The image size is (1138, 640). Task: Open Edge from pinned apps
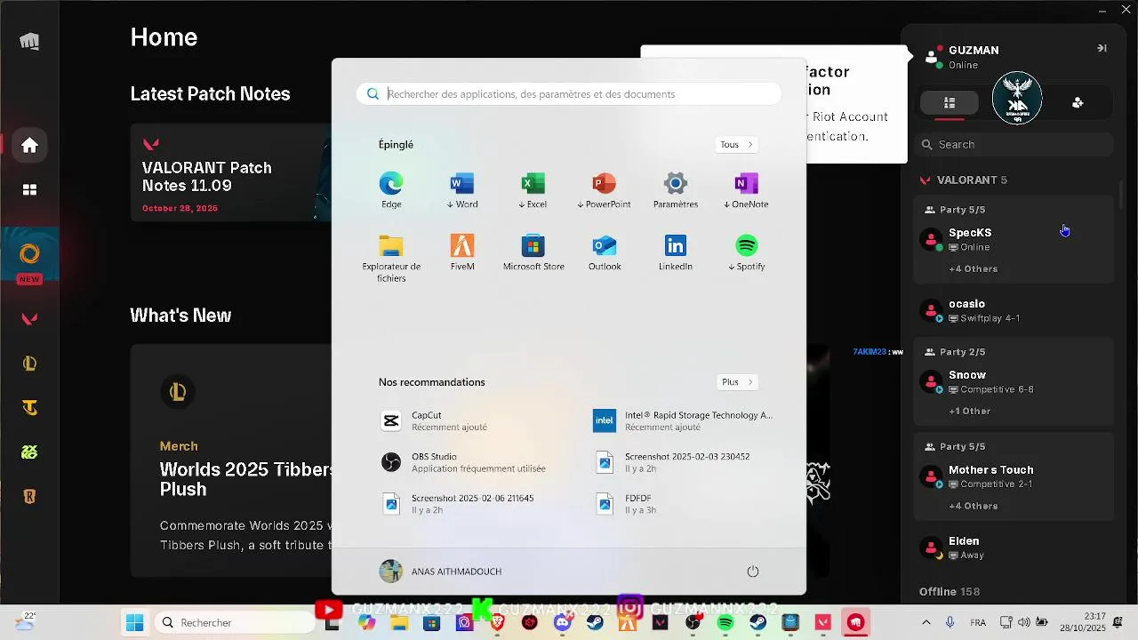[x=391, y=190]
